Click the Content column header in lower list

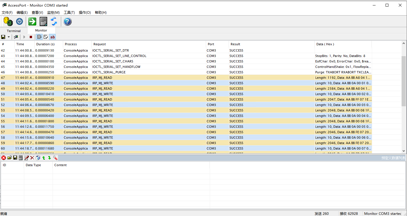131,165
